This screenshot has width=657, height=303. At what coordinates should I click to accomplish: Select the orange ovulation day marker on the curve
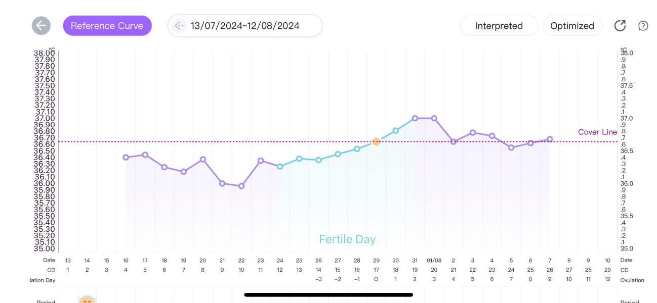[376, 142]
